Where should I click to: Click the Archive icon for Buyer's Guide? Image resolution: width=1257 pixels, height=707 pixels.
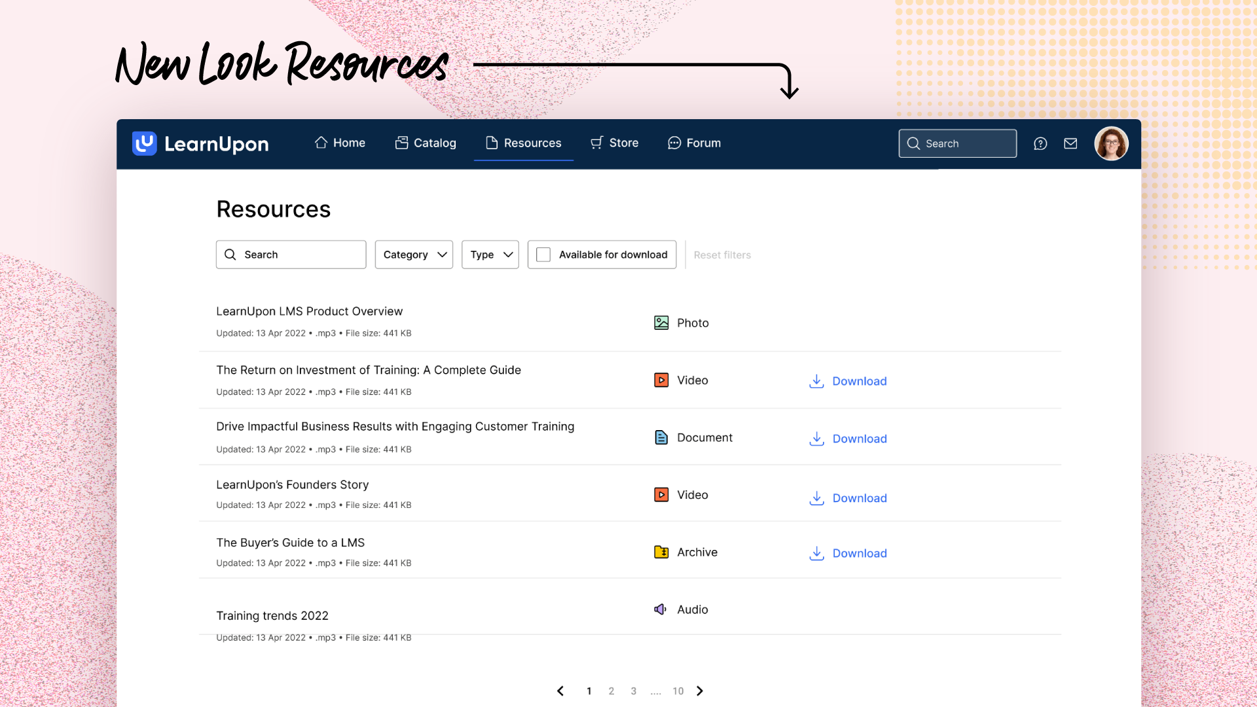tap(661, 552)
